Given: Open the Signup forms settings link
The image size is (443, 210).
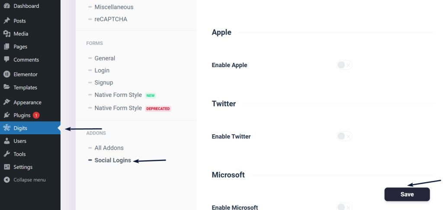Looking at the screenshot, I should point(104,83).
